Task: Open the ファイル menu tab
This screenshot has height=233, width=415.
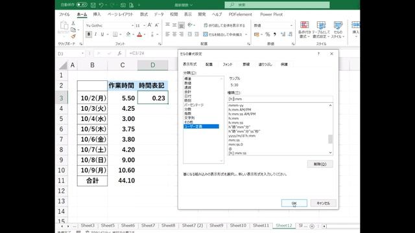Action: point(64,14)
